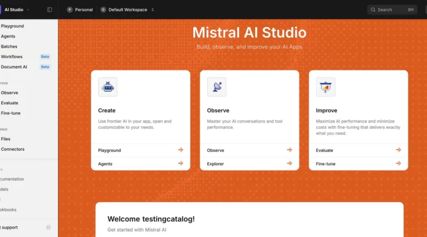Image resolution: width=427 pixels, height=237 pixels.
Task: Click the Beta badge next to Workflows
Action: (x=45, y=56)
